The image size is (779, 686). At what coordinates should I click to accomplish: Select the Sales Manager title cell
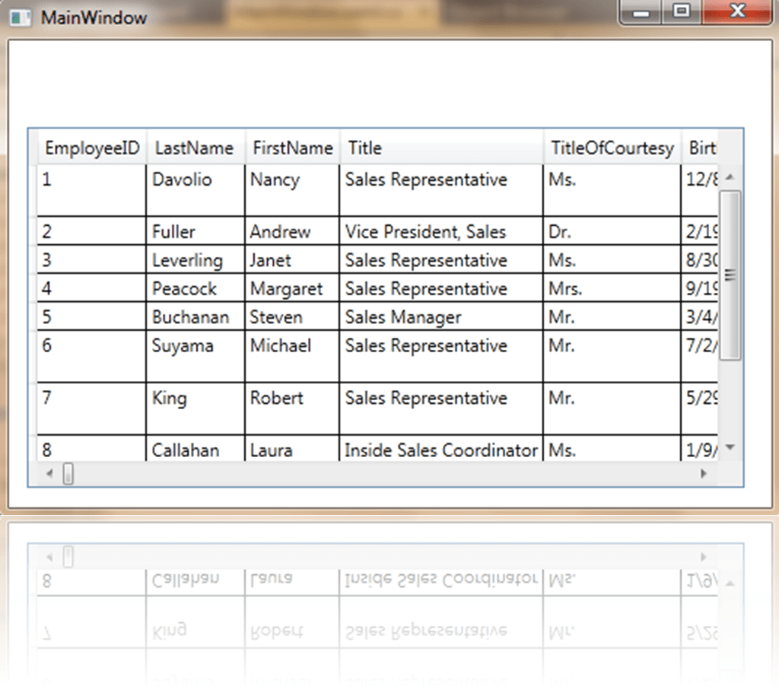tap(402, 317)
